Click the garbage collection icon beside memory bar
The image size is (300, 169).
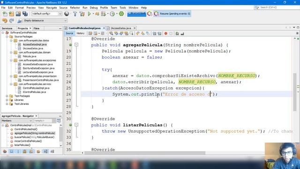(x=150, y=14)
